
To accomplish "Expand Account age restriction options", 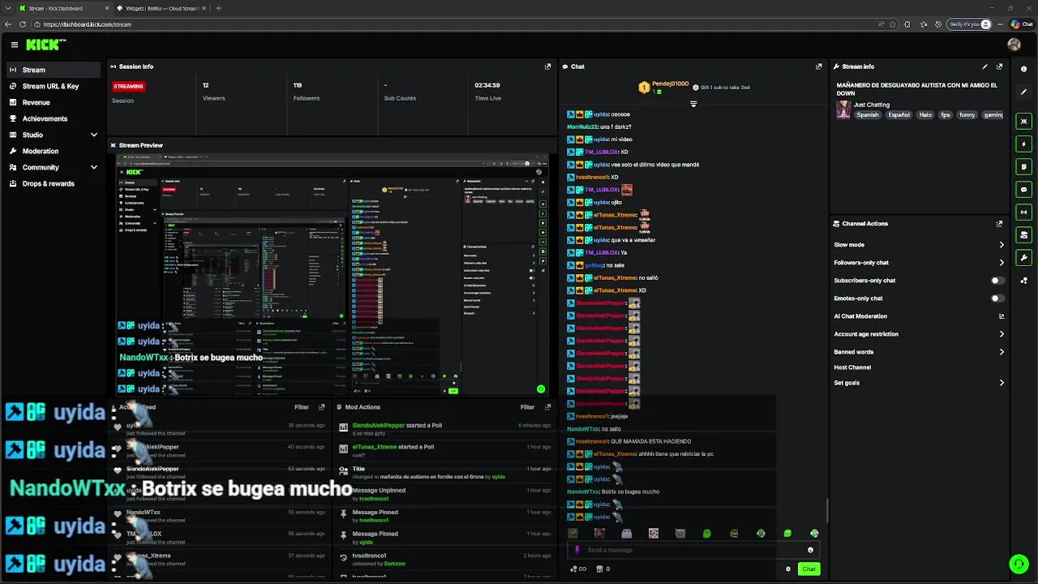I will [x=1002, y=334].
